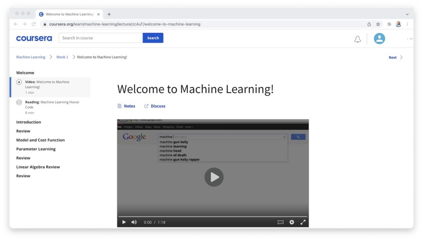Open the Chrome profile picture

pyautogui.click(x=399, y=24)
